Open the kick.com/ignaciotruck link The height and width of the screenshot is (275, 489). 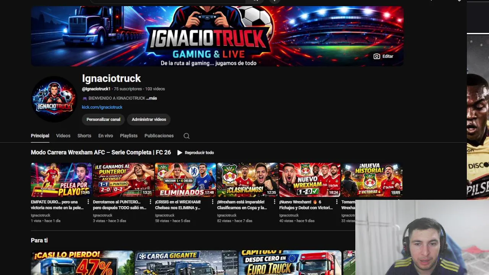(x=102, y=107)
